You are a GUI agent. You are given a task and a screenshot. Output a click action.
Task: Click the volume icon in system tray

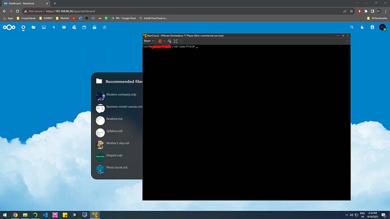(x=352, y=215)
